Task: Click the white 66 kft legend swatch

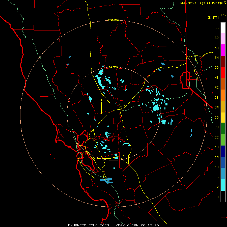Action: click(x=223, y=28)
